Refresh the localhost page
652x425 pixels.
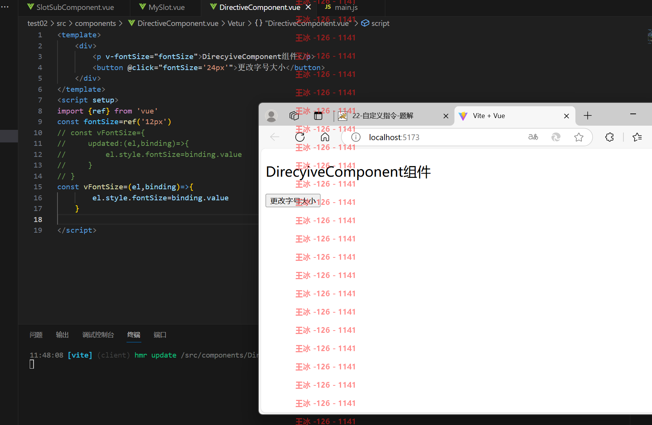click(x=300, y=137)
